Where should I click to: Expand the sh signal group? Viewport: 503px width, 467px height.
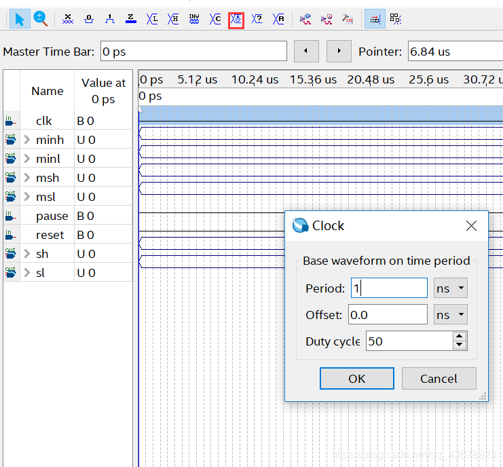click(27, 253)
